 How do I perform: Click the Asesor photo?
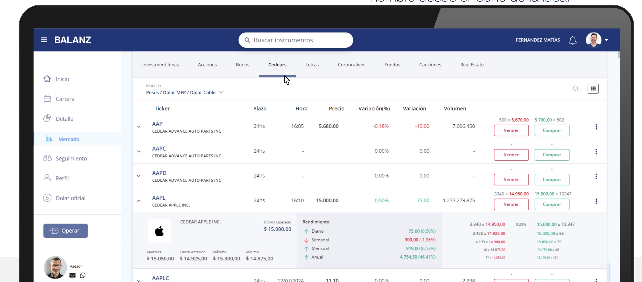click(55, 267)
